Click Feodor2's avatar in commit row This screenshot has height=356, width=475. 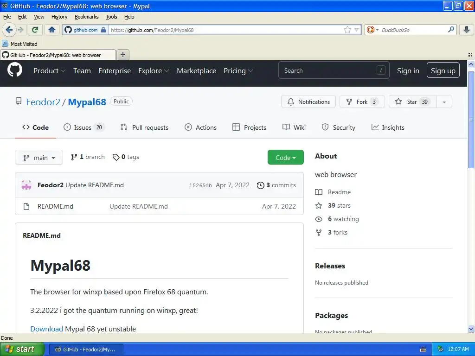click(x=26, y=185)
